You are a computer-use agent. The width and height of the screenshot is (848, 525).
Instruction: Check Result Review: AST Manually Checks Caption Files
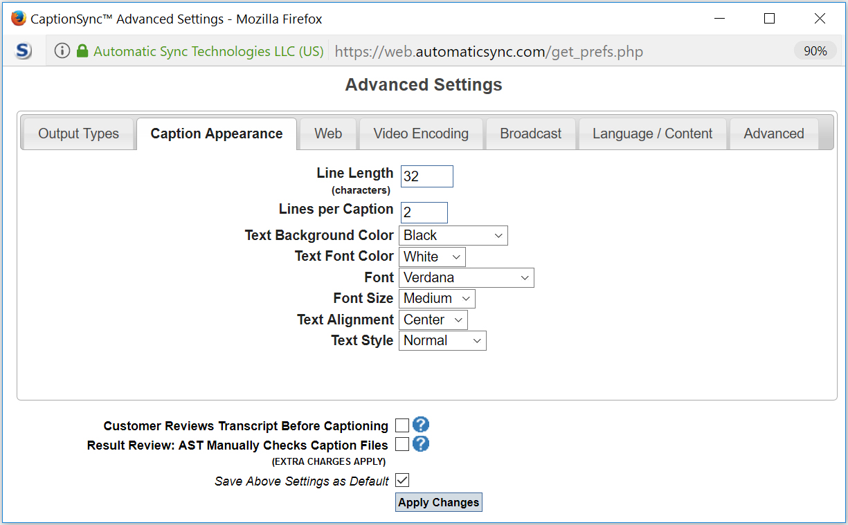(402, 445)
